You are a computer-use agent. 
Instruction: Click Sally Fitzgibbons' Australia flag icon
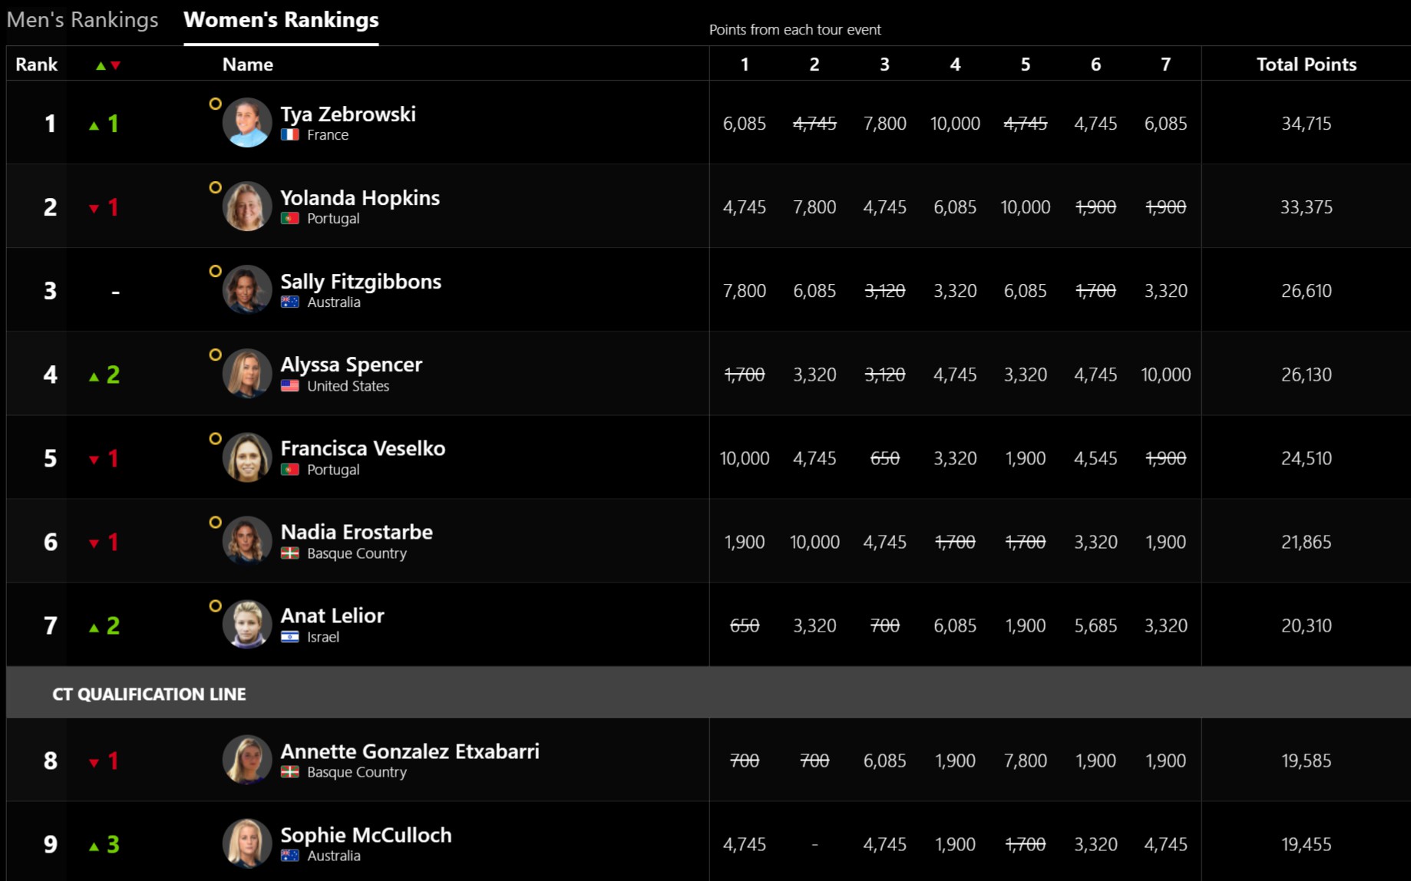tap(289, 302)
